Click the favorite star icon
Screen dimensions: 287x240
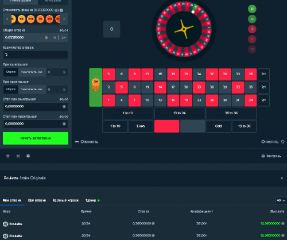click(x=8, y=156)
